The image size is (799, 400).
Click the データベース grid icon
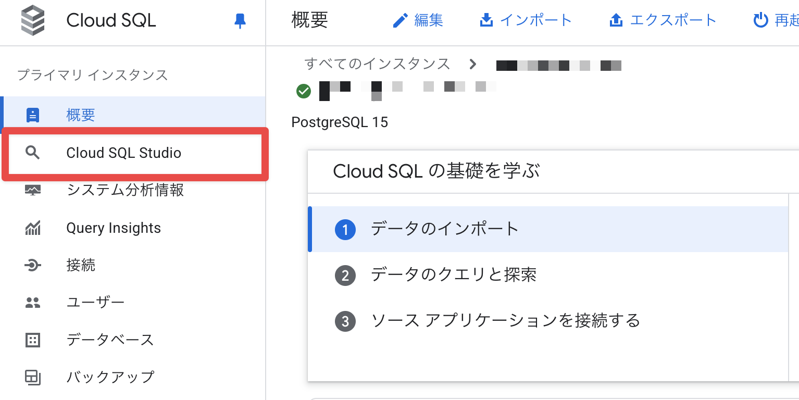point(33,340)
